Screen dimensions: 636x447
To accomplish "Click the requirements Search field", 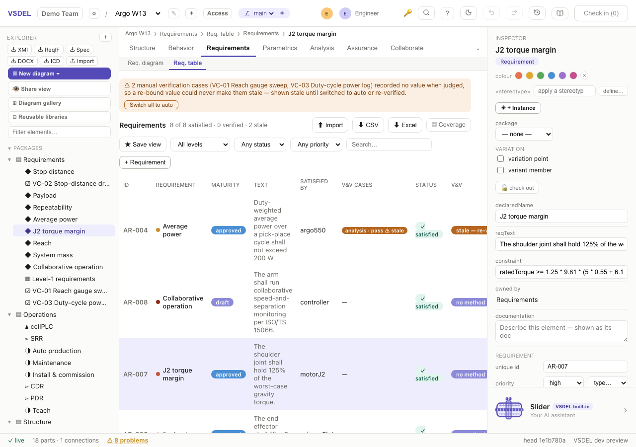I will 389,145.
